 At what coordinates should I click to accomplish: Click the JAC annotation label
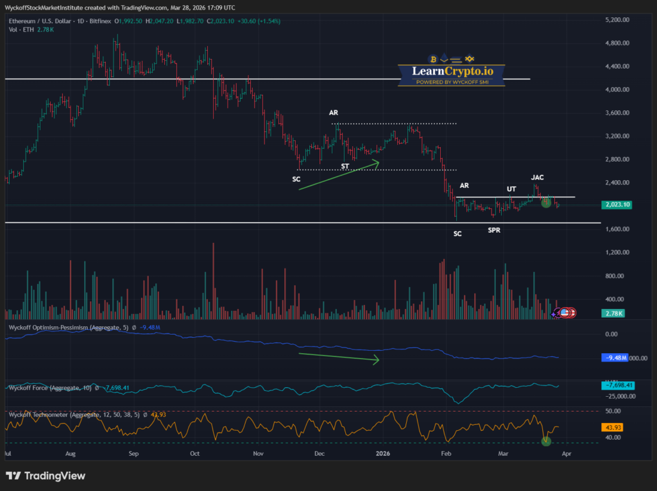(538, 177)
